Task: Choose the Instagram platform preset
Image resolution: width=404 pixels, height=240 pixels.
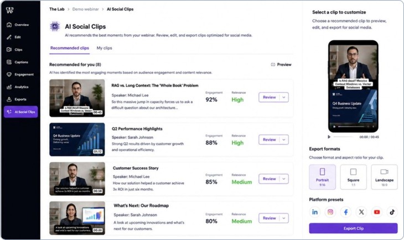Action: point(330,212)
